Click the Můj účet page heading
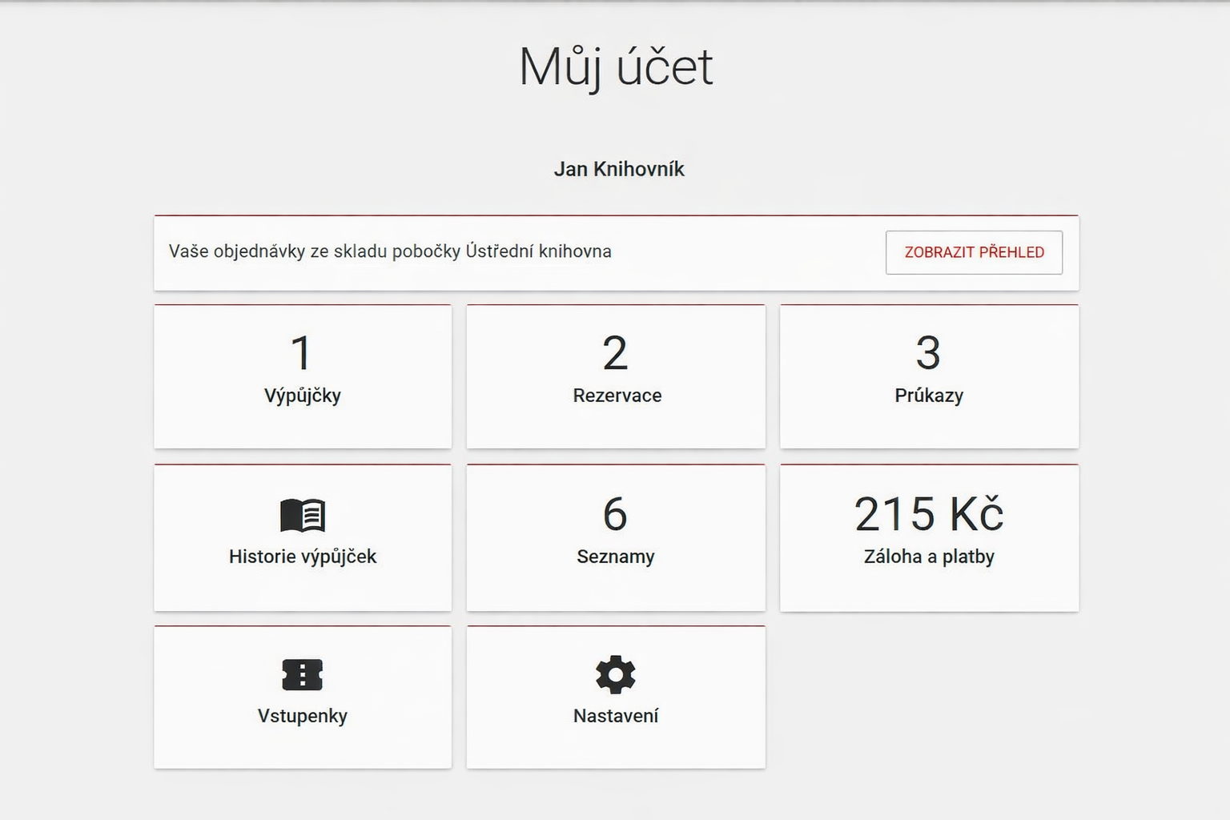The image size is (1230, 820). tap(615, 66)
